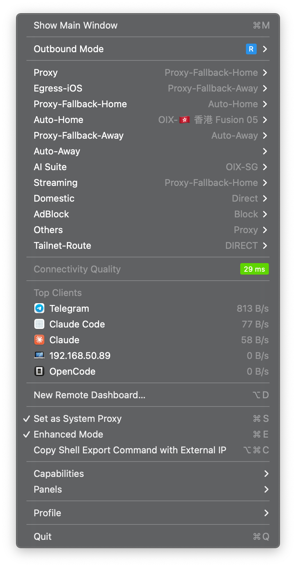
Task: Open the AI Suite policy group
Action: pos(148,167)
